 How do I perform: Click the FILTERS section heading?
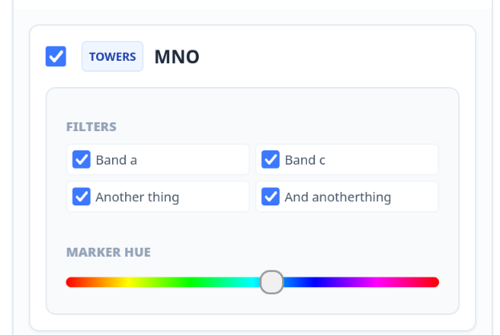(x=91, y=126)
